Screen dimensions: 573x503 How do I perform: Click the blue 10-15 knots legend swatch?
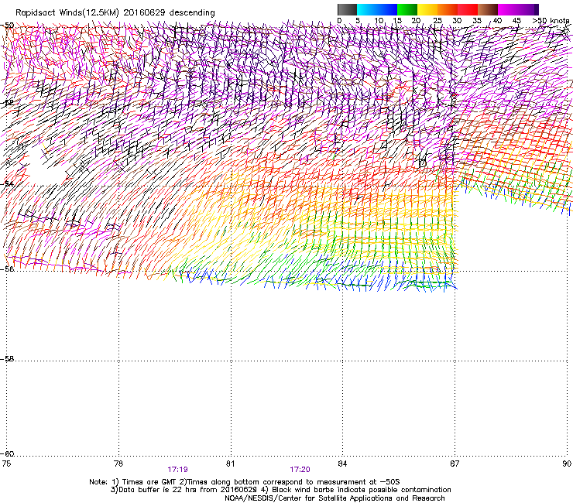[x=387, y=9]
